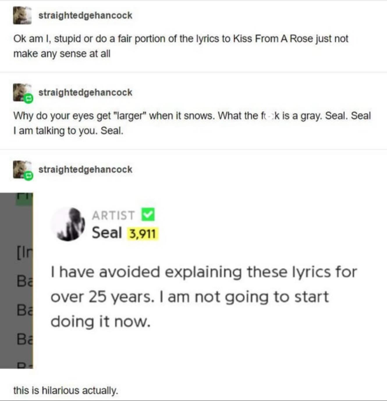
Task: Click the yellow 3,911 score badge
Action: point(143,234)
